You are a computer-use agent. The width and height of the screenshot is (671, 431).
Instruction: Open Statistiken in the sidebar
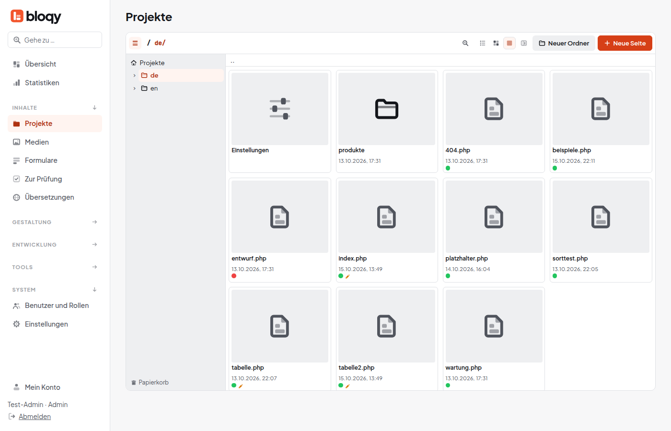point(55,83)
